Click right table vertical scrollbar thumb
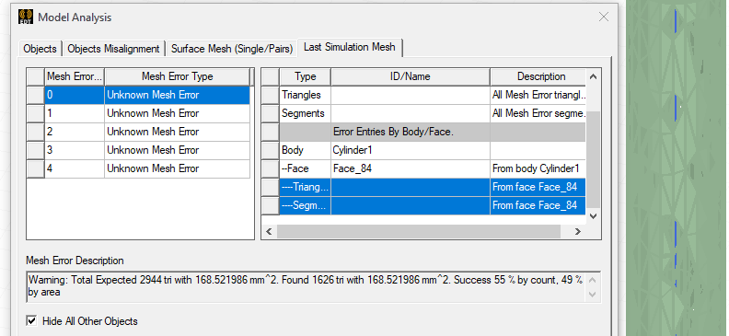Screen dimensions: 729x336 point(593,160)
